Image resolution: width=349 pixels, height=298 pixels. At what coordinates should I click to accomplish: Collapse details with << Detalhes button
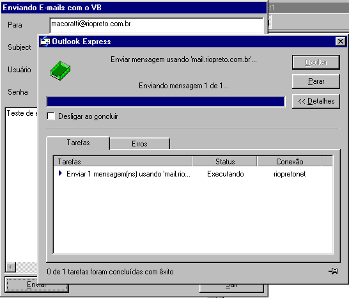coord(316,101)
